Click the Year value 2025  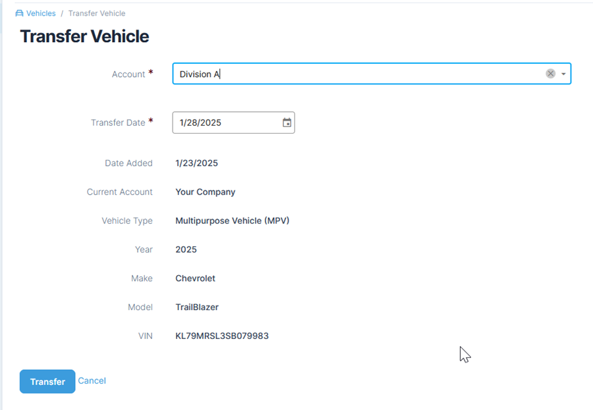pos(186,249)
